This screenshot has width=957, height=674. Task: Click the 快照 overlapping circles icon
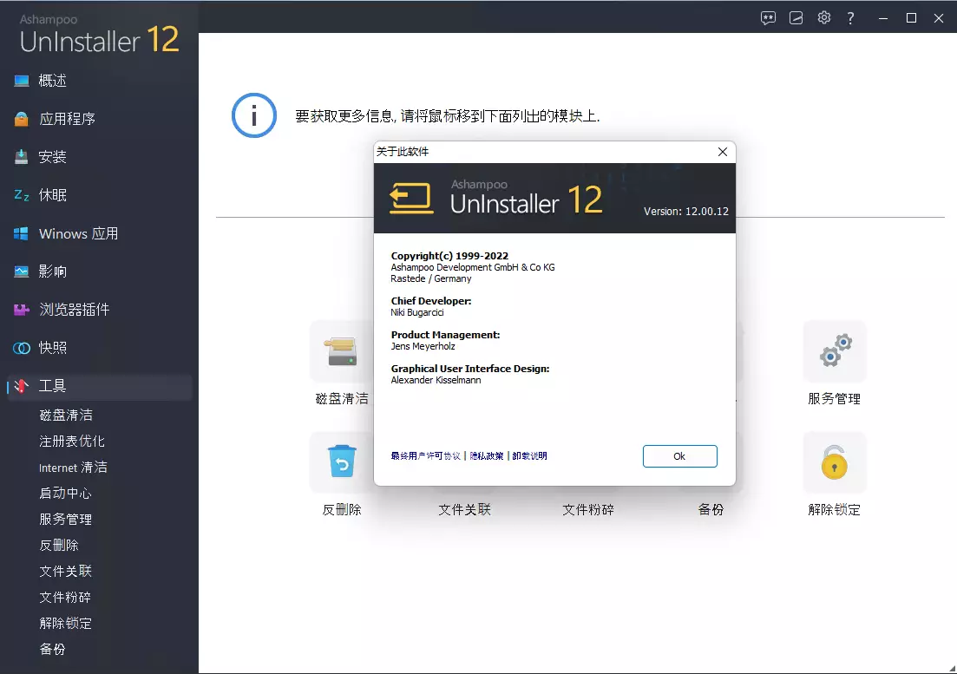pyautogui.click(x=22, y=348)
